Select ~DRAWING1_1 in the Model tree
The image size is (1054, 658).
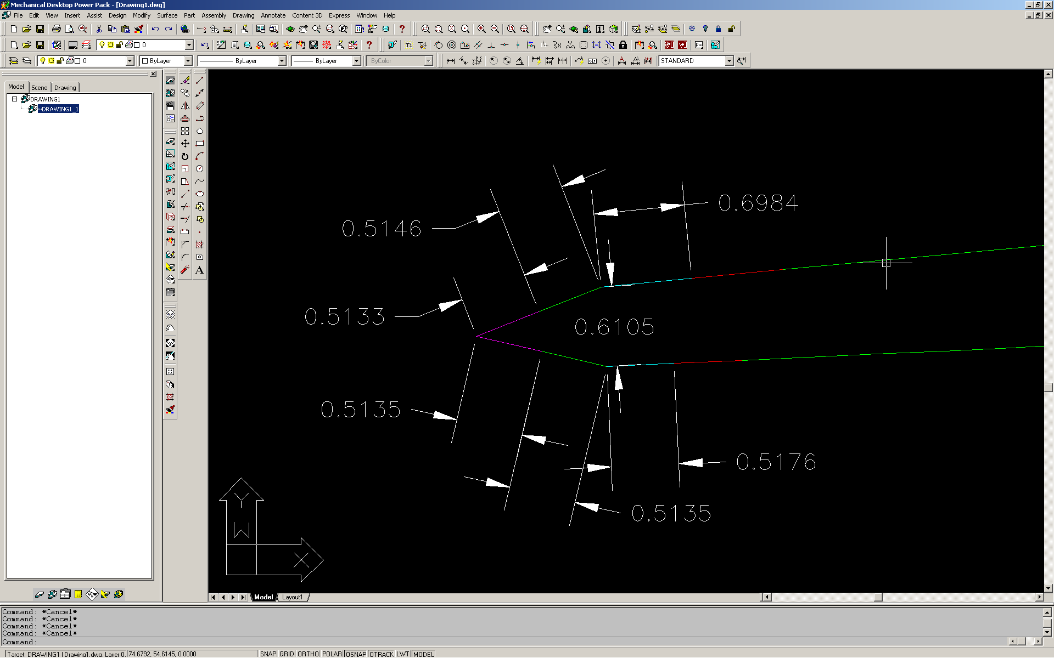[58, 109]
